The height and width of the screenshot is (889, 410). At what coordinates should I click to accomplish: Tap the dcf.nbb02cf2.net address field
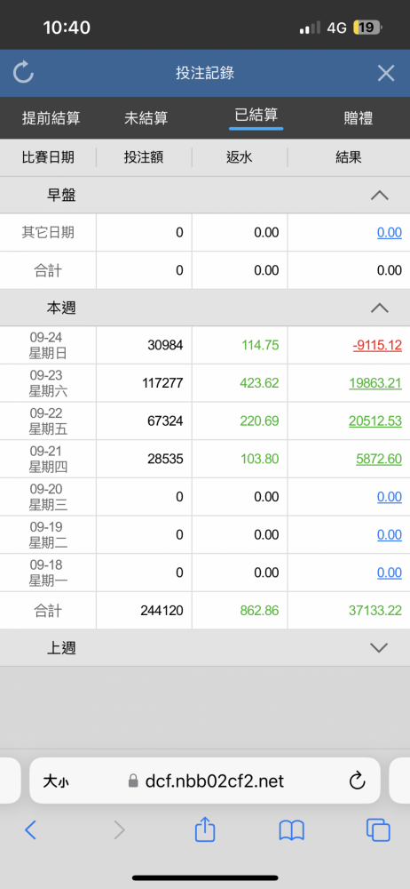coord(204,781)
